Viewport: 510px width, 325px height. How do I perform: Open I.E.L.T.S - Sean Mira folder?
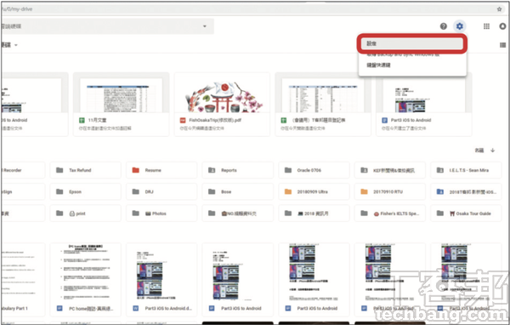(x=466, y=170)
